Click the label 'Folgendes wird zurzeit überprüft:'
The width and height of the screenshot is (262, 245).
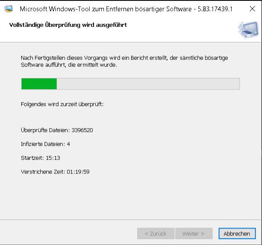pos(62,104)
